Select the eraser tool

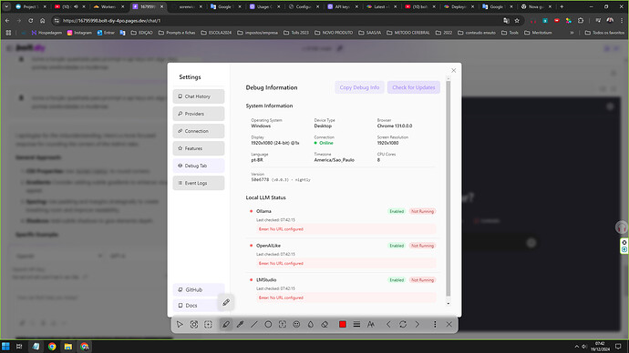[325, 325]
